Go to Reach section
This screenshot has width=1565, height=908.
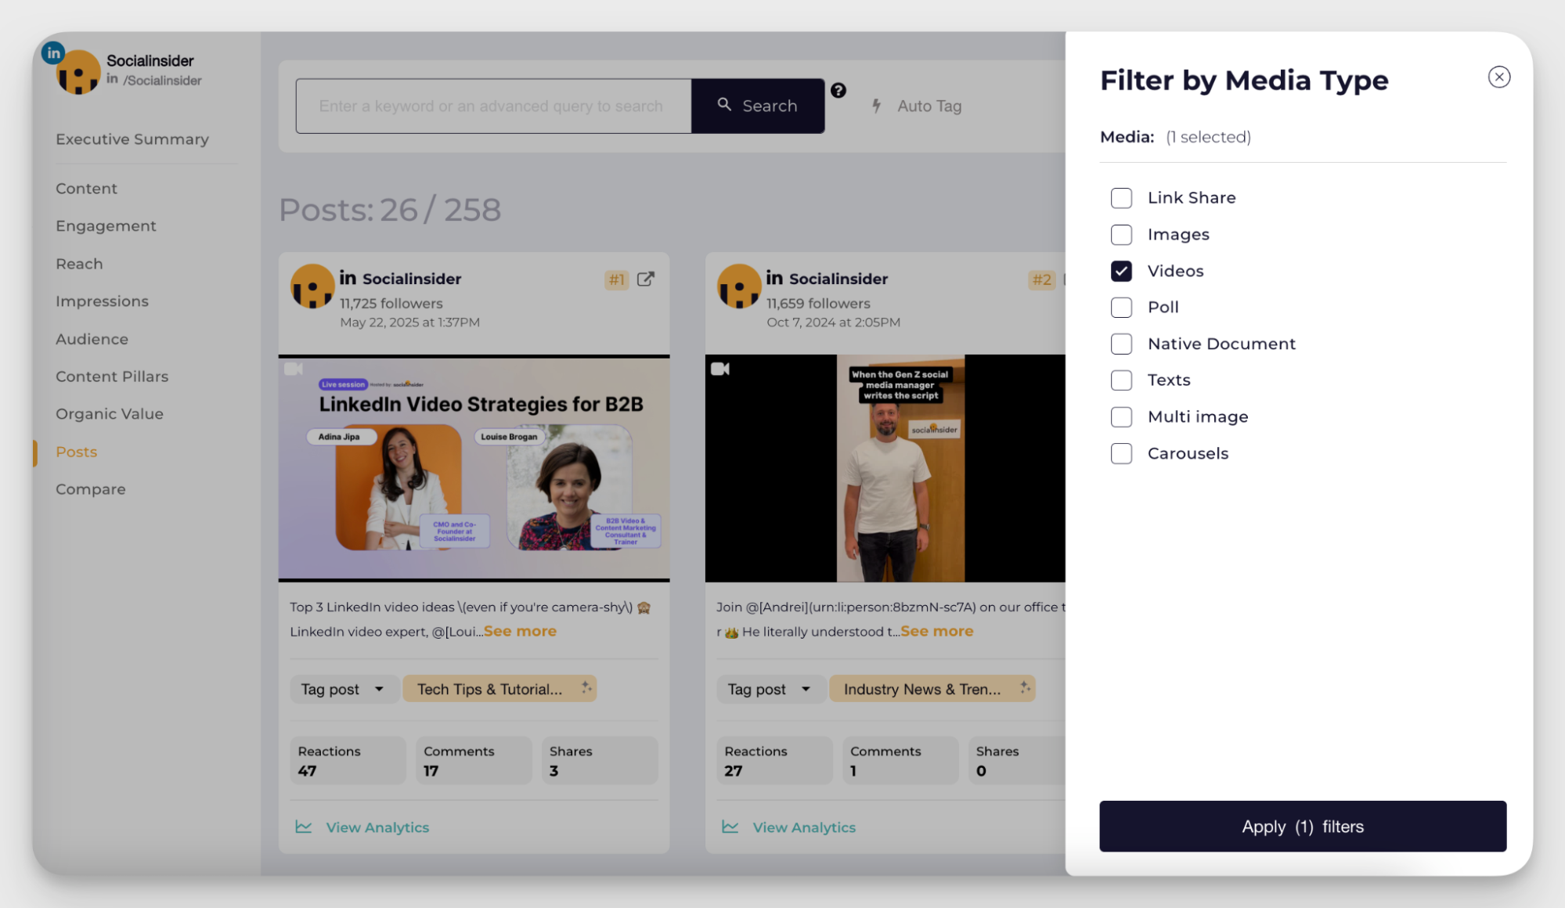[79, 264]
